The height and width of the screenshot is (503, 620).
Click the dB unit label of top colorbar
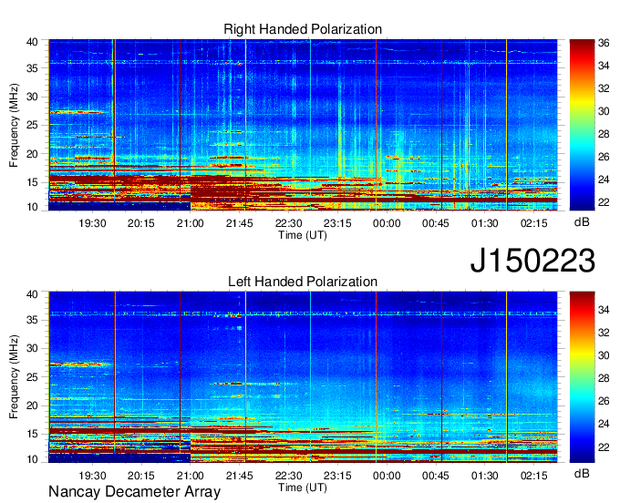tap(582, 222)
